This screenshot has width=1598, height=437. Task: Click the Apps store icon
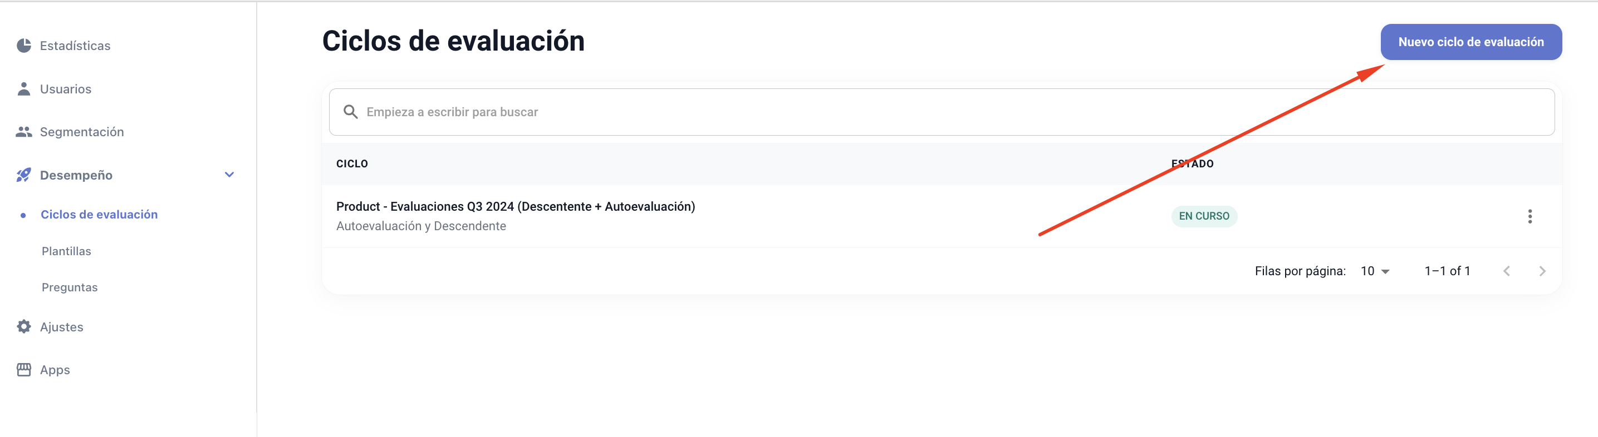click(x=23, y=369)
